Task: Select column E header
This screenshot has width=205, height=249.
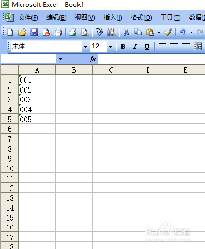Action: (186, 69)
